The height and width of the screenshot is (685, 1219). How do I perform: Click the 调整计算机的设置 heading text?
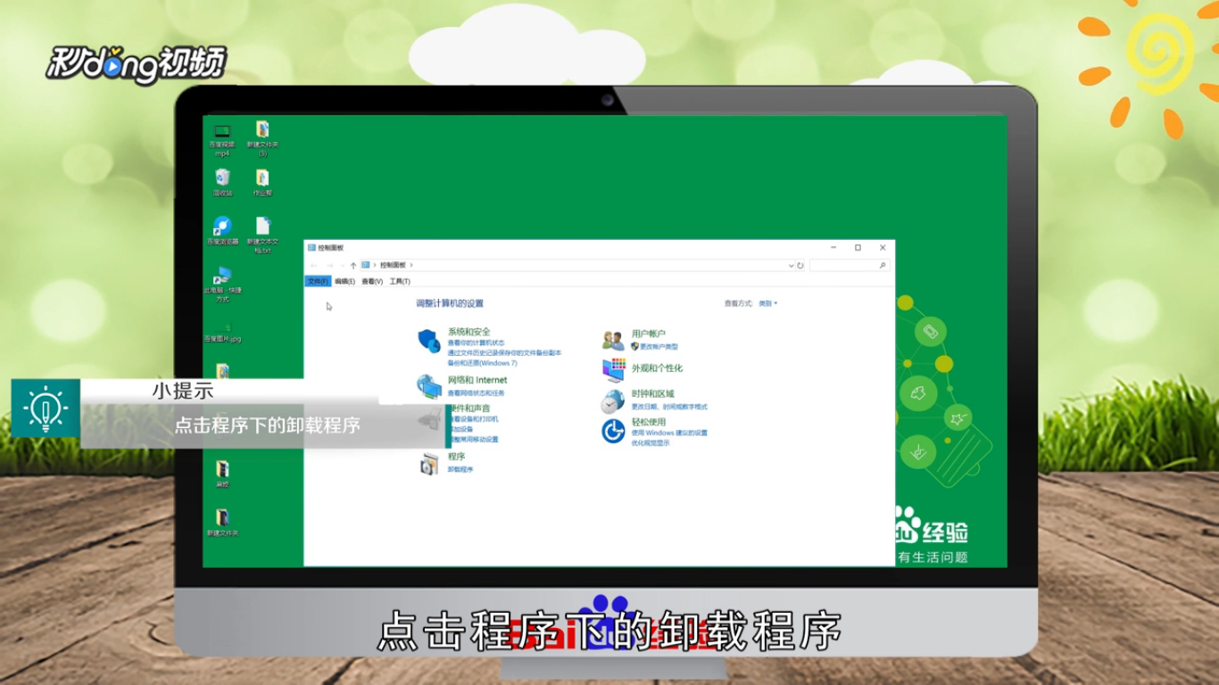pyautogui.click(x=450, y=303)
